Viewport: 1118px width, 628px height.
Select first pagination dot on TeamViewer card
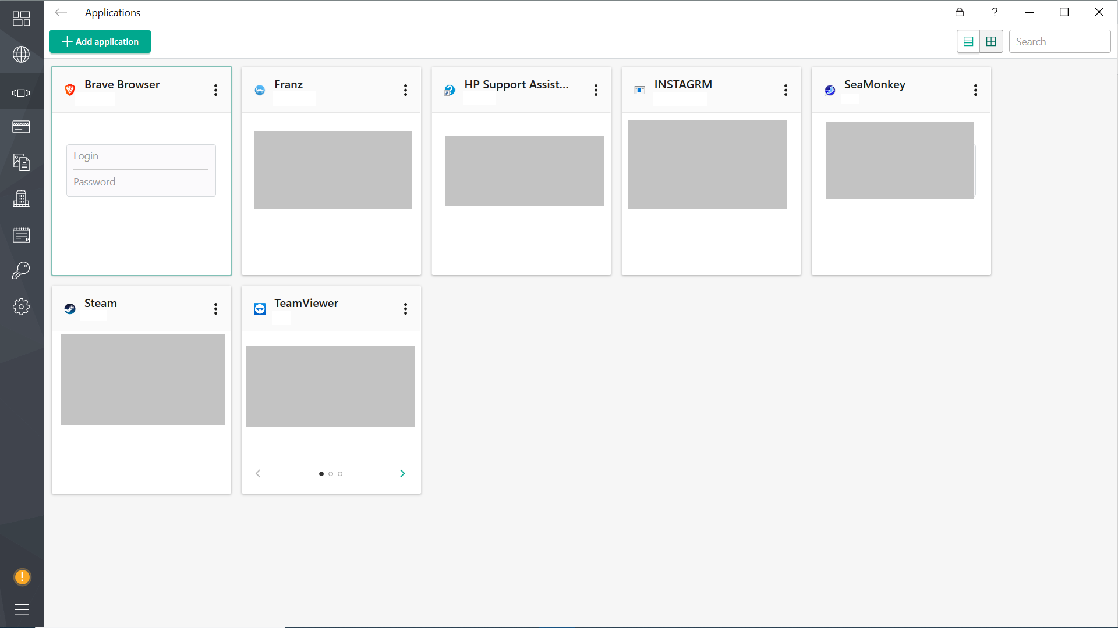[321, 474]
